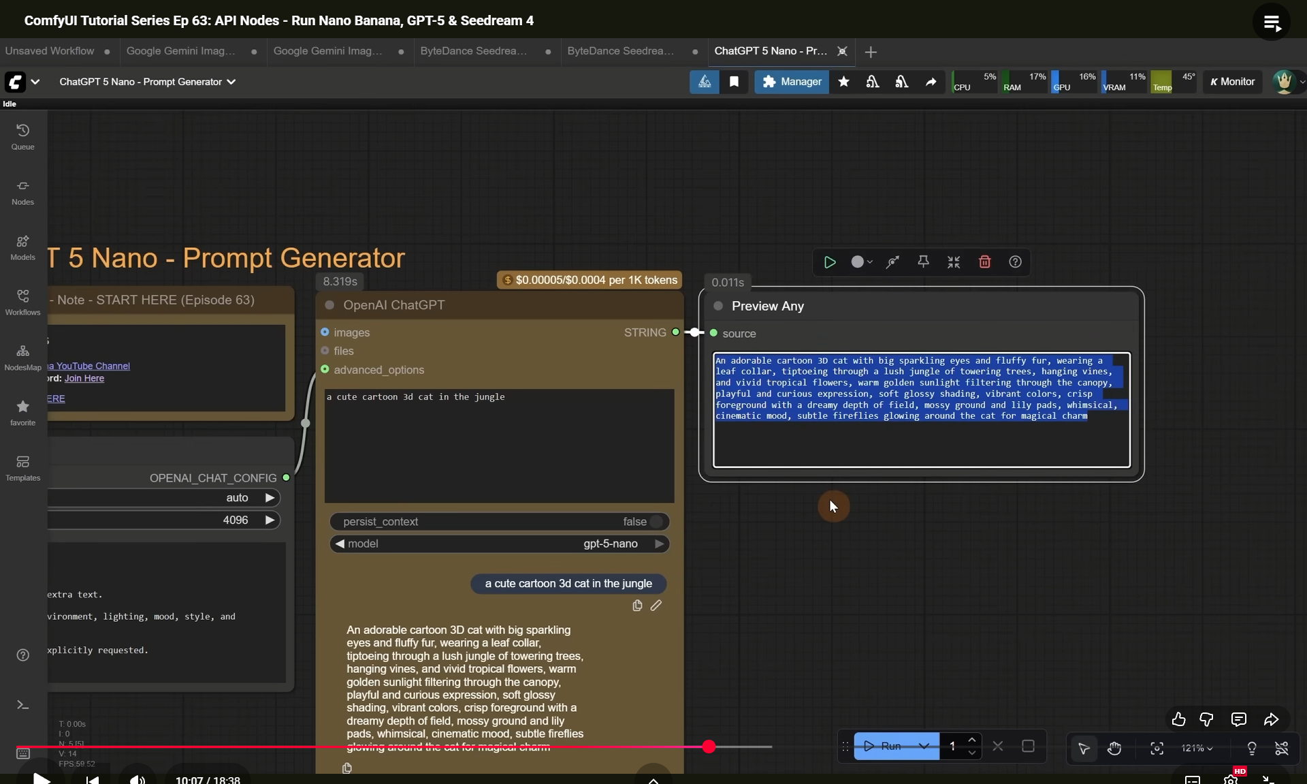
Task: Toggle OpenAI ChatGPT node collapse dot
Action: [329, 305]
